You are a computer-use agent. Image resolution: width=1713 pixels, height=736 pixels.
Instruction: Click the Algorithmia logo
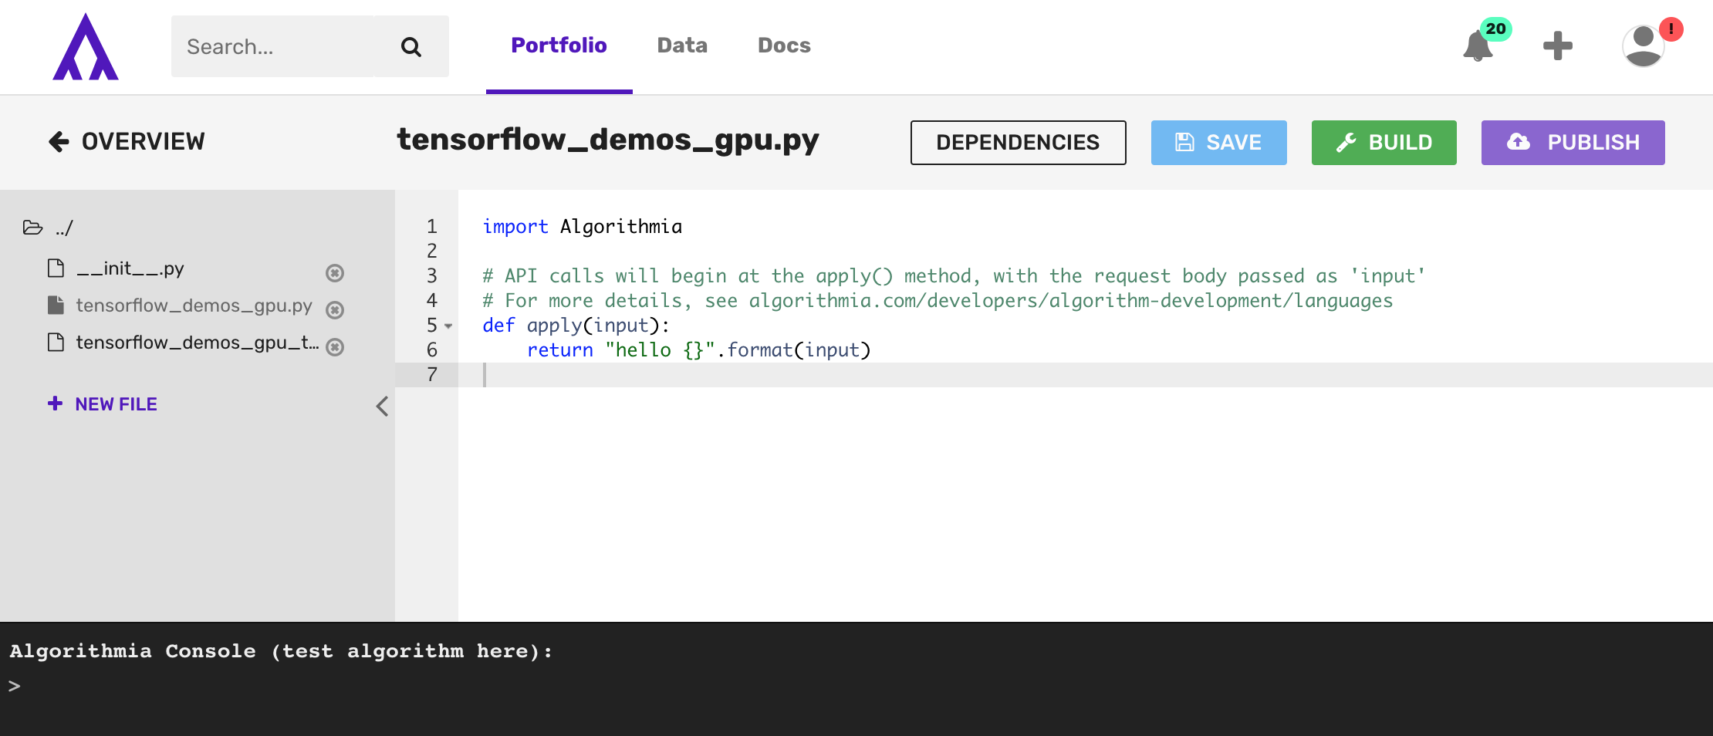click(x=86, y=46)
